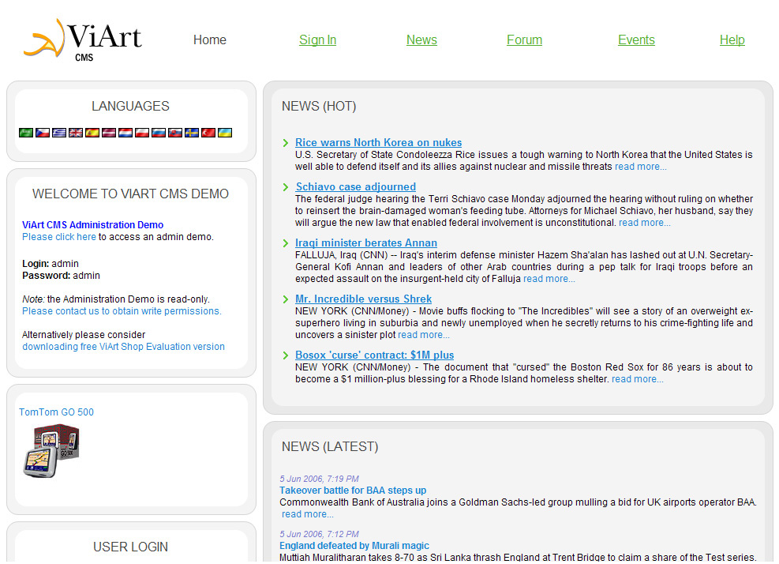Click read more for The Incredibles story
The image size is (779, 564).
(x=423, y=335)
